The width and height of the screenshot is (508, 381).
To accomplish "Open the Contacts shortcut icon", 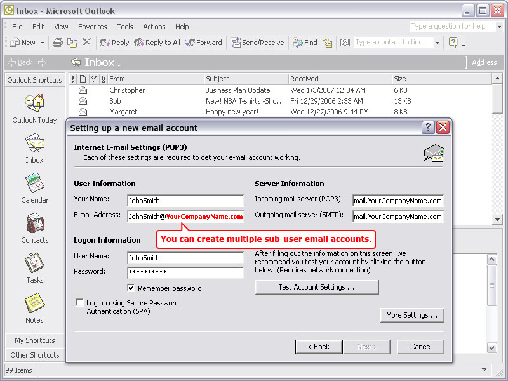I will click(34, 224).
